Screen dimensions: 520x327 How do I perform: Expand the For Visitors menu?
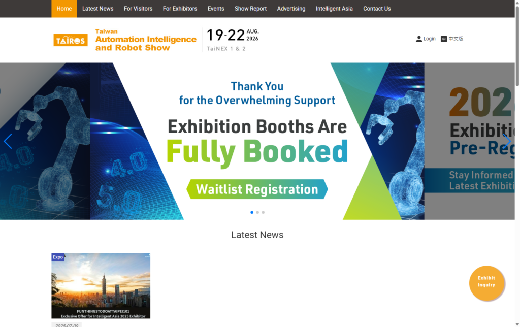click(138, 9)
